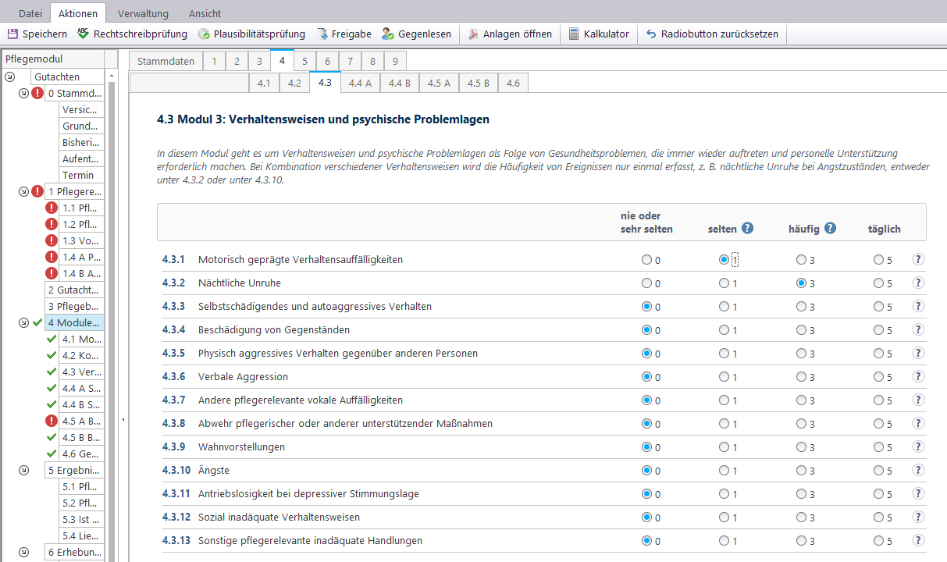Select selten (1) for Wahnvorstellungen

coord(724,447)
